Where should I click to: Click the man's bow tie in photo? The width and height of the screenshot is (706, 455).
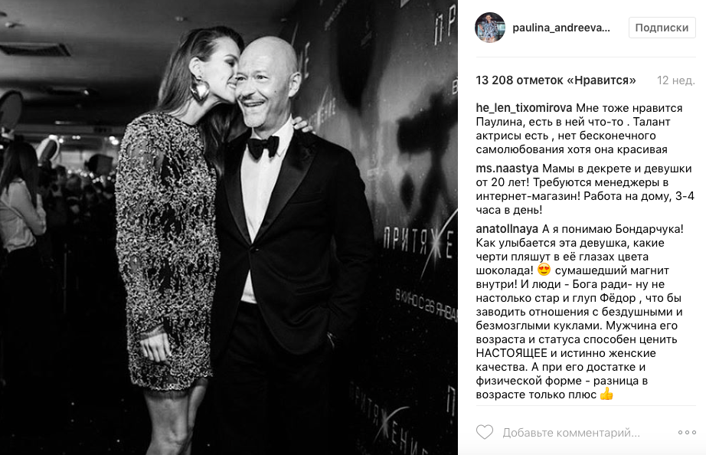(x=263, y=147)
